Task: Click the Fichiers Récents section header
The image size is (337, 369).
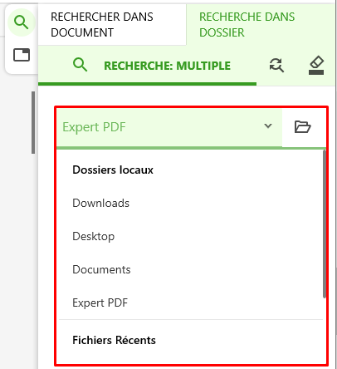Action: pos(114,340)
